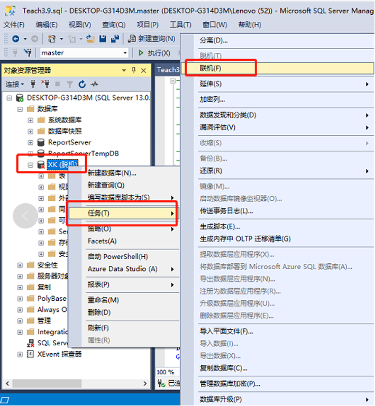Choose 刷新(F) from context menu
375x406 pixels.
point(98,328)
